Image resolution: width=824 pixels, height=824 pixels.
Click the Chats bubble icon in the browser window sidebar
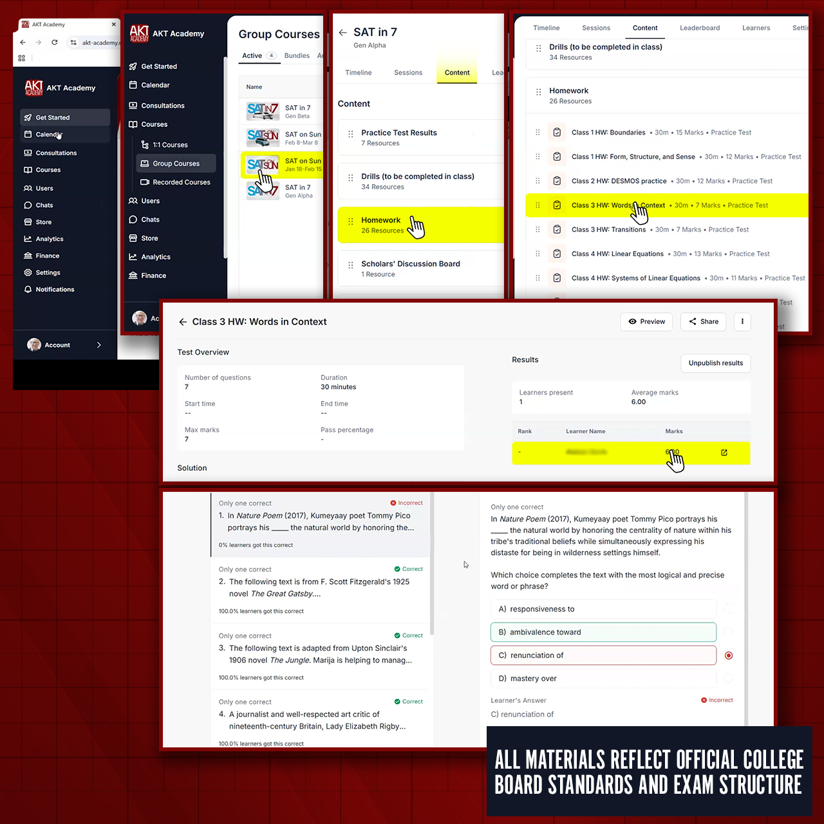click(28, 205)
